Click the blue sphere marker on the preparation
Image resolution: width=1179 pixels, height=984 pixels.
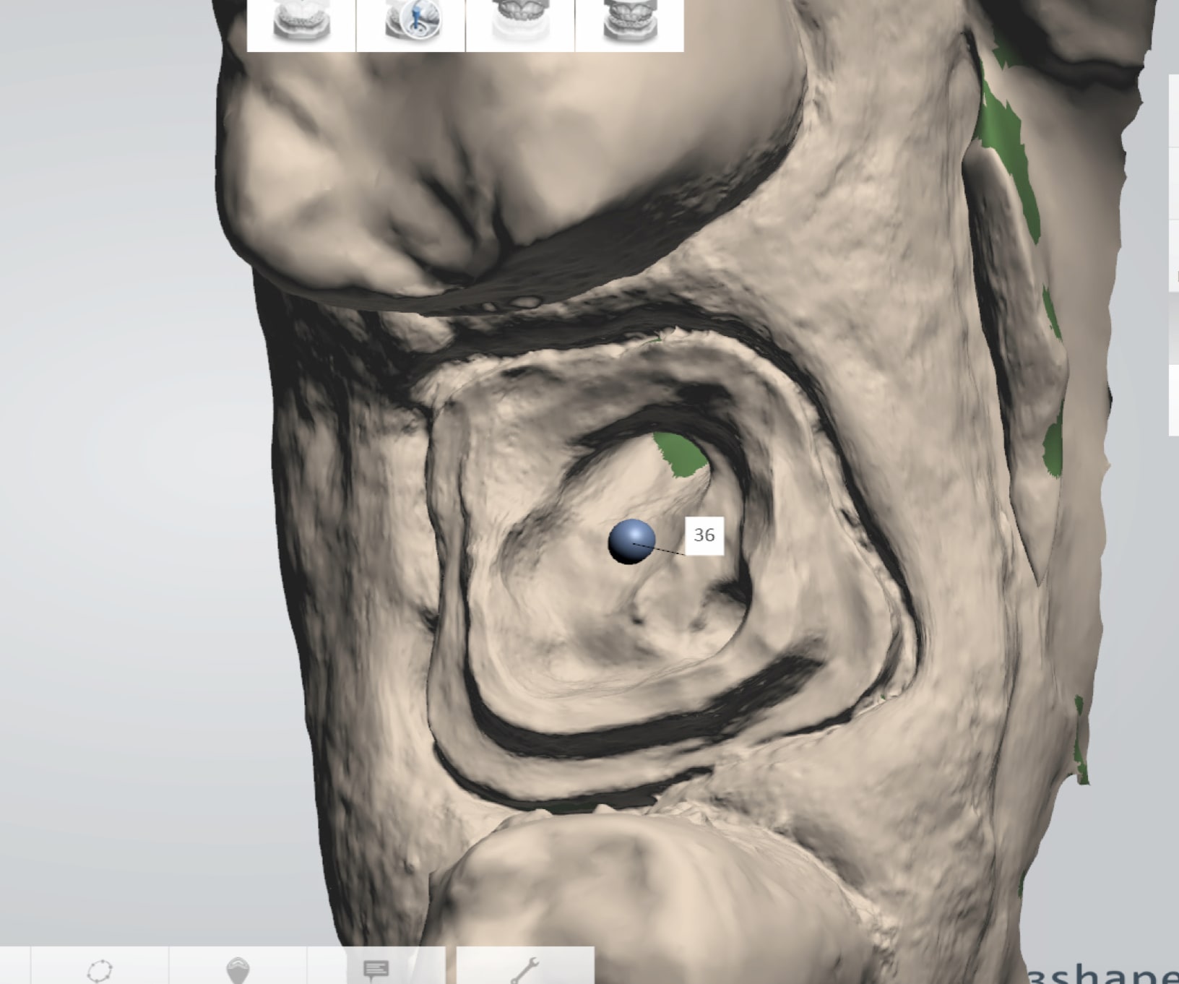click(631, 541)
